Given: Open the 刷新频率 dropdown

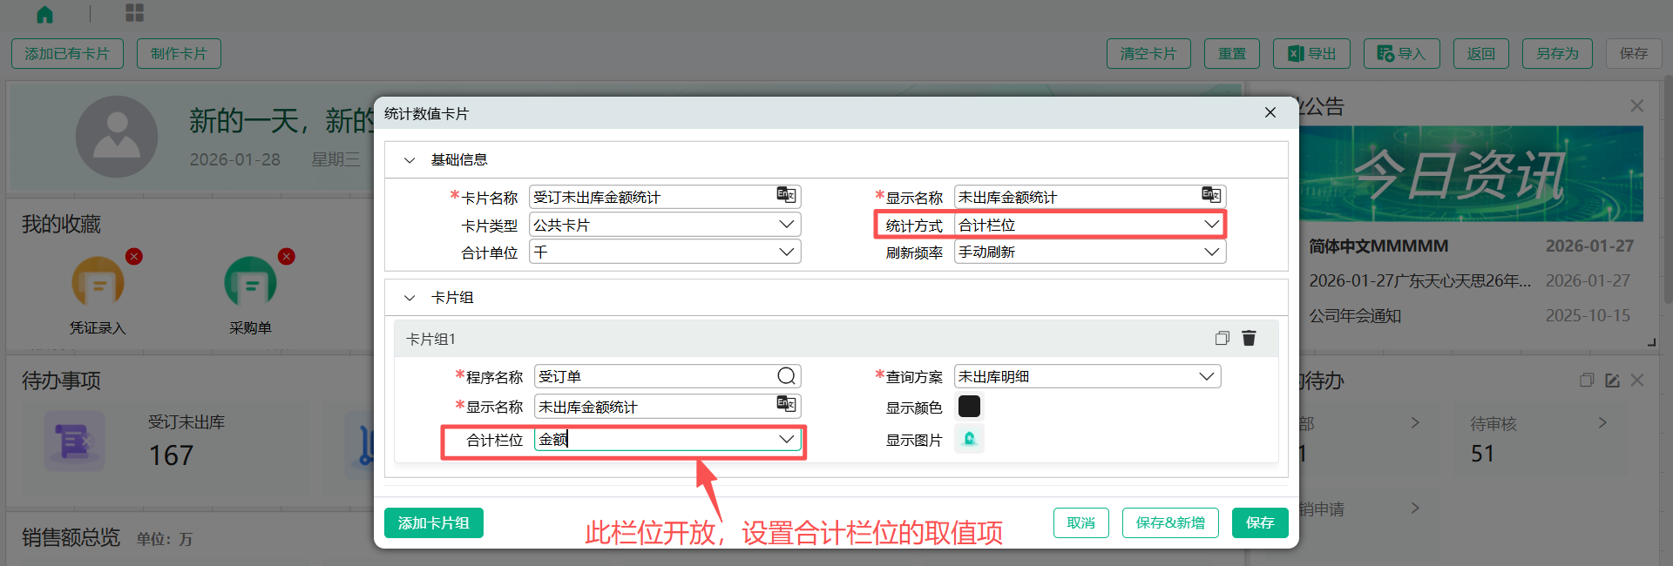Looking at the screenshot, I should (x=1211, y=253).
